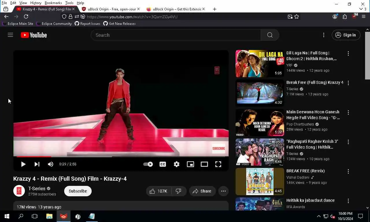The height and width of the screenshot is (222, 370).
Task: Dislike this video
Action: [x=179, y=191]
